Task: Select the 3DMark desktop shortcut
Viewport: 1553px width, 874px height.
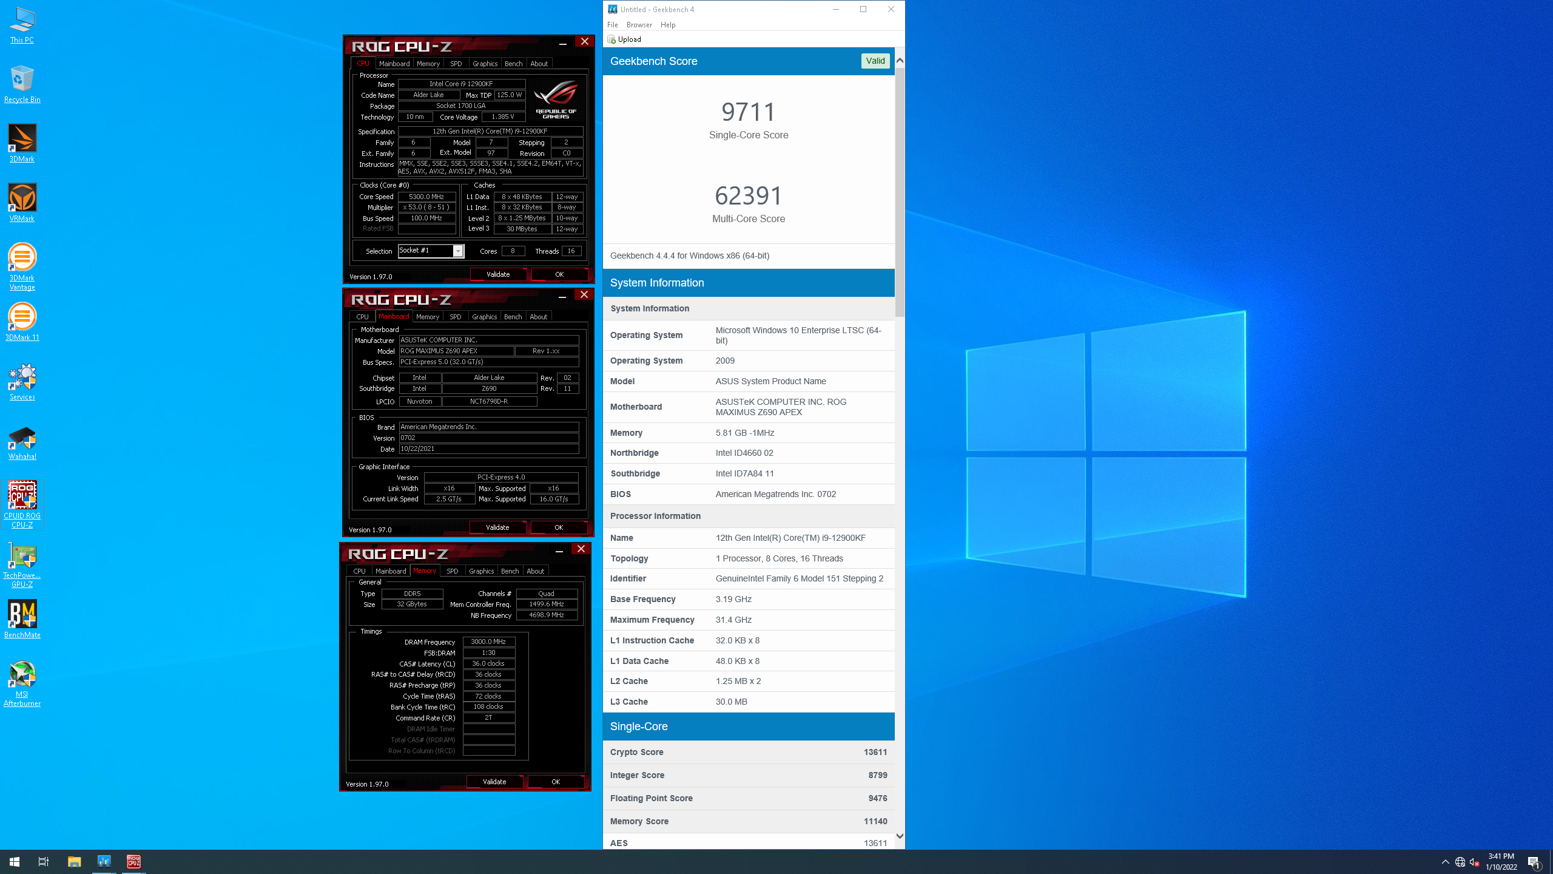Action: 22,143
